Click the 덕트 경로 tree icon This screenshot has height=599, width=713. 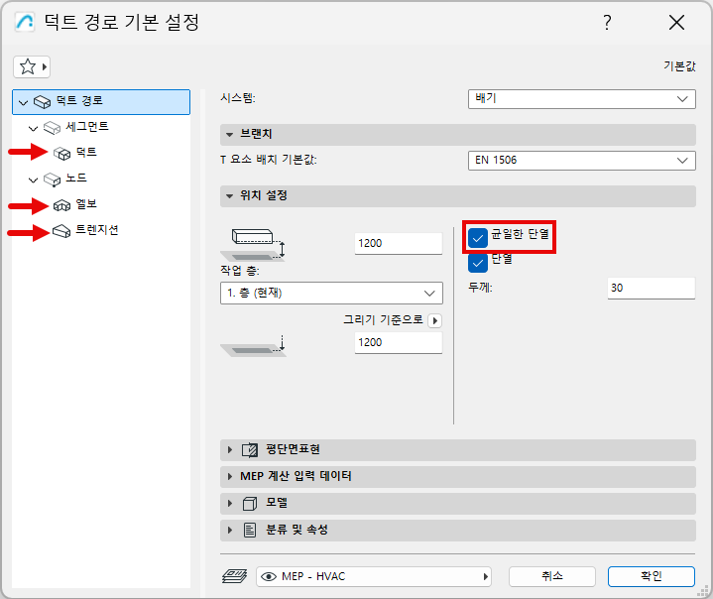(x=43, y=102)
